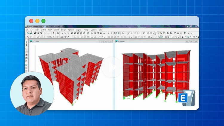This screenshot has height=126, width=224.
Task: Click the left '3-D View' window title
Action: [36, 41]
